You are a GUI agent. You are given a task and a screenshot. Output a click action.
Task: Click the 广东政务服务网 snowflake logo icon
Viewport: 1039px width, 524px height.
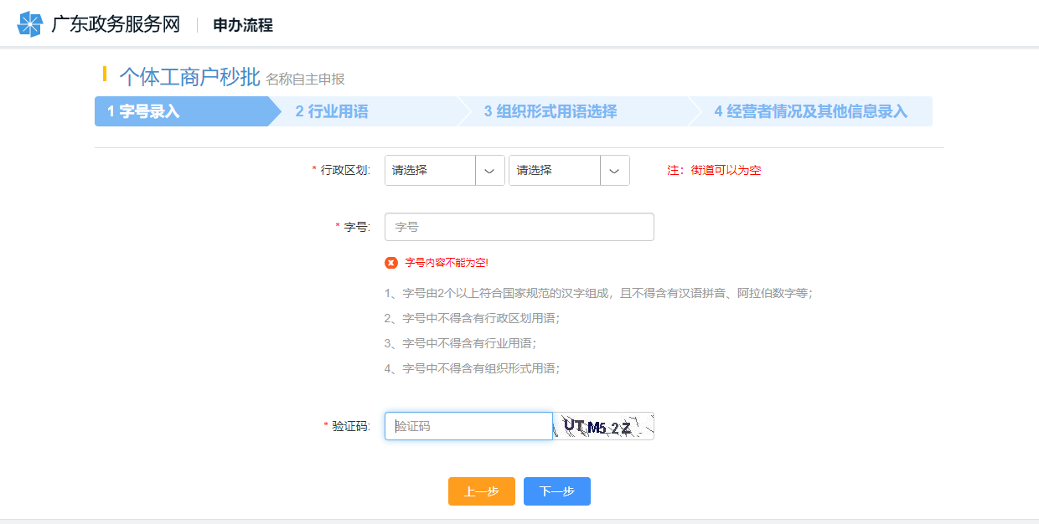coord(29,24)
